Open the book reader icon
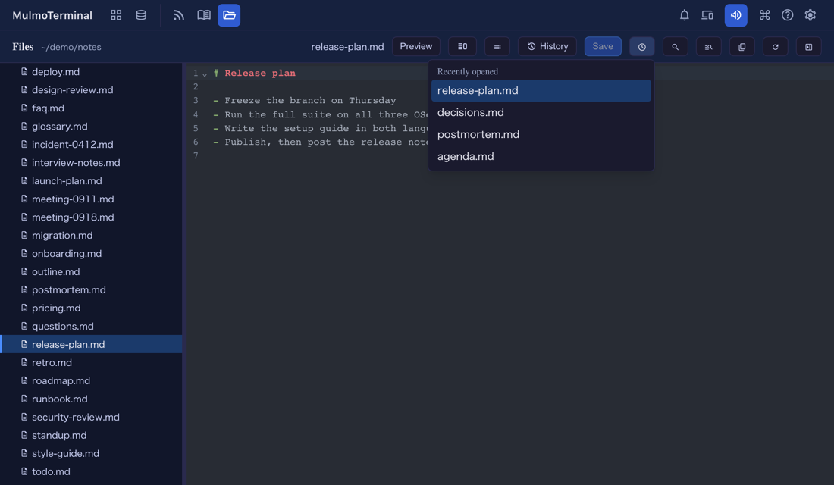Viewport: 834px width, 485px height. tap(204, 15)
